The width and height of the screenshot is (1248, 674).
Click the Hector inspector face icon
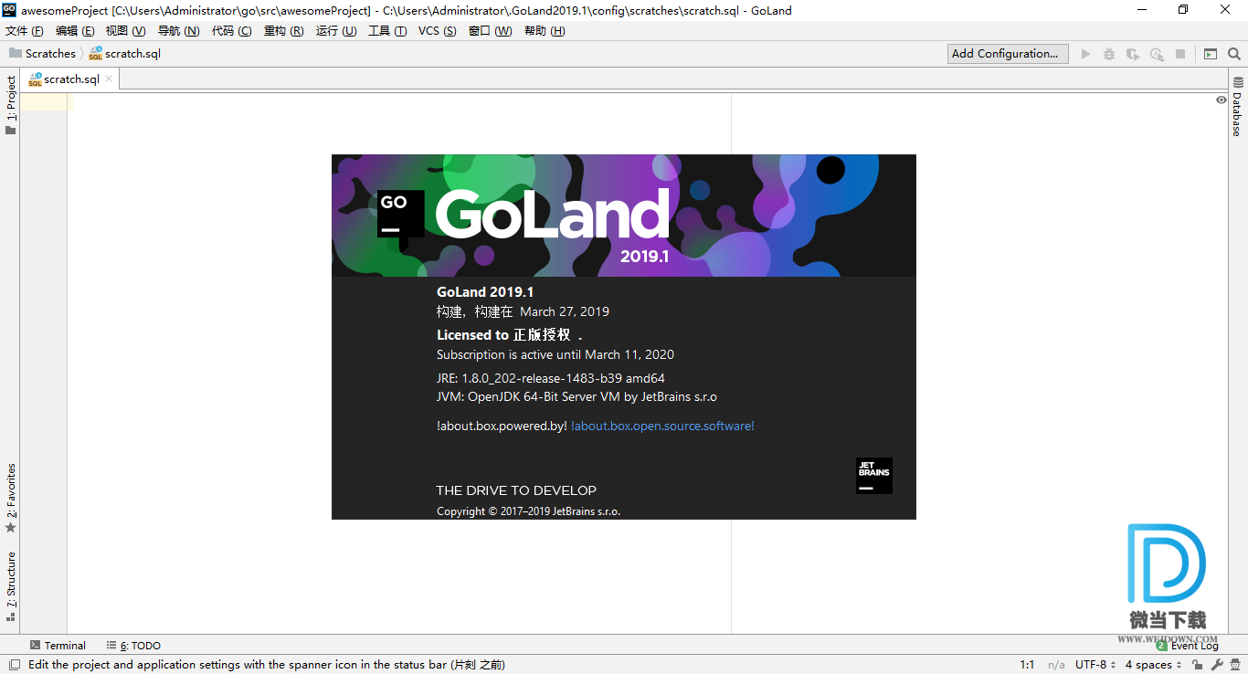1236,665
